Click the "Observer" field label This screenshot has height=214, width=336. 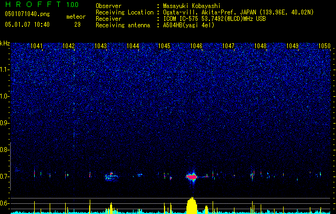pos(108,6)
